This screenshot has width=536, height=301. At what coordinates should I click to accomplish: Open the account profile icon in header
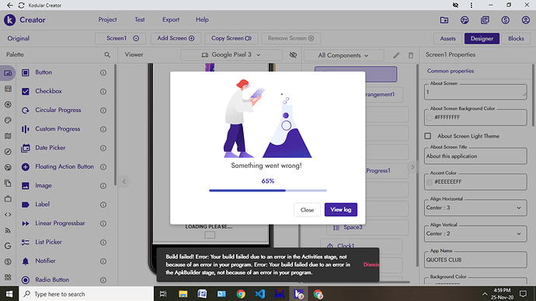point(526,20)
